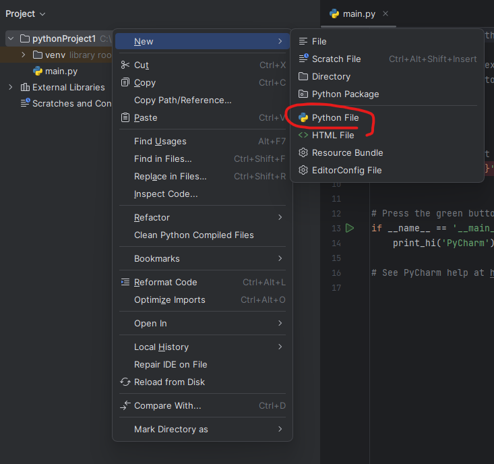Expand the External Libraries node
The image size is (494, 464).
click(x=11, y=87)
